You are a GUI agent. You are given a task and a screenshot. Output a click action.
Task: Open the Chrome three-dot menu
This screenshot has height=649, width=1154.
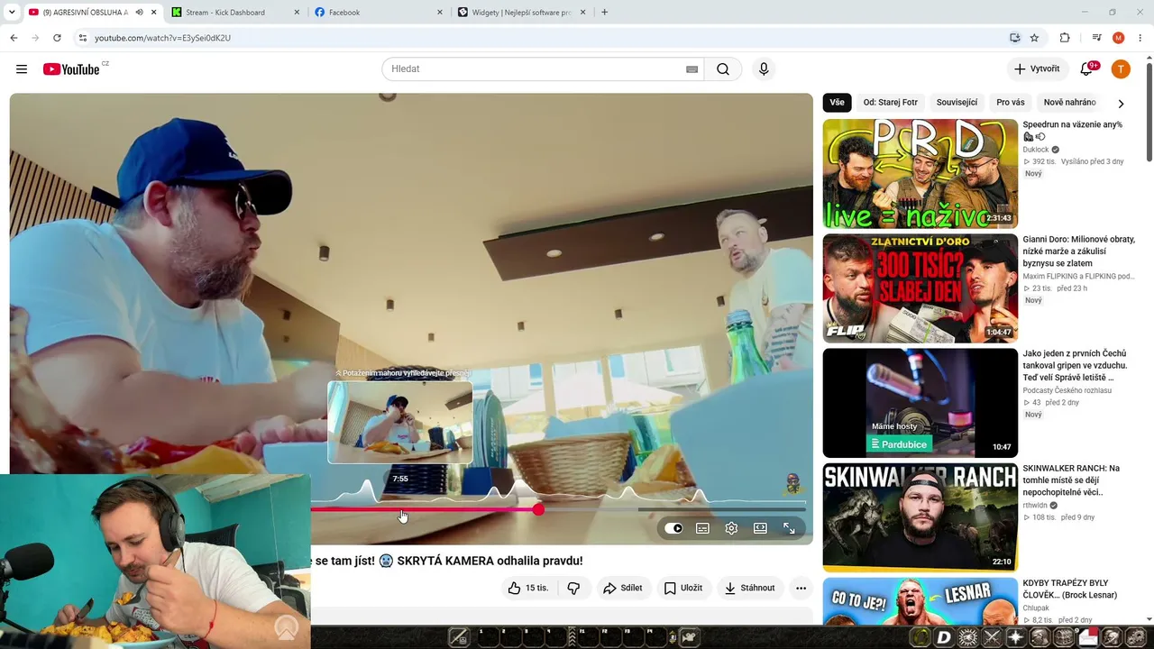[x=1141, y=38]
